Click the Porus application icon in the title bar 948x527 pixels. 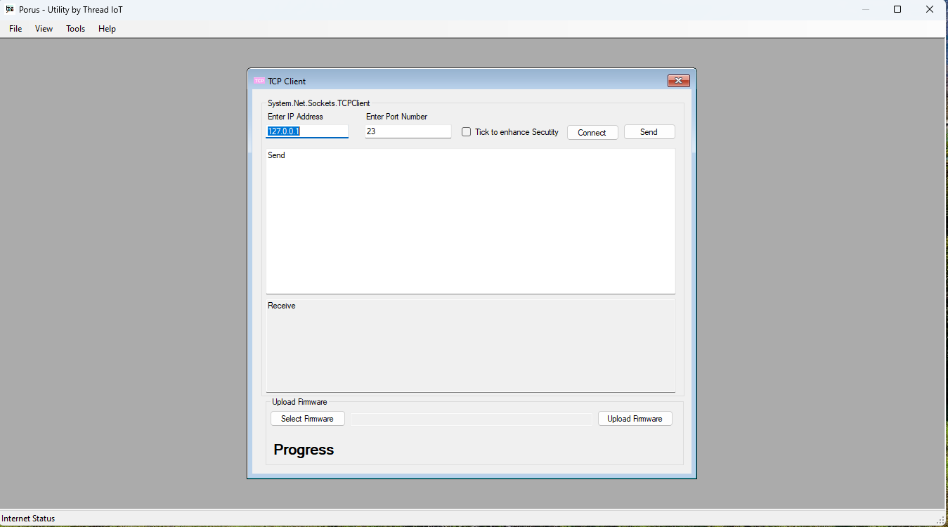click(x=8, y=9)
